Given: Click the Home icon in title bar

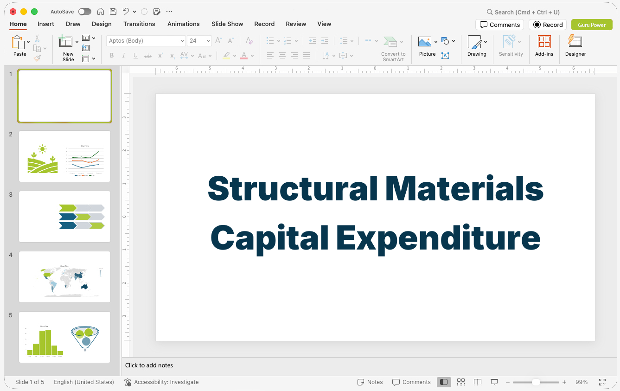Looking at the screenshot, I should [x=101, y=12].
